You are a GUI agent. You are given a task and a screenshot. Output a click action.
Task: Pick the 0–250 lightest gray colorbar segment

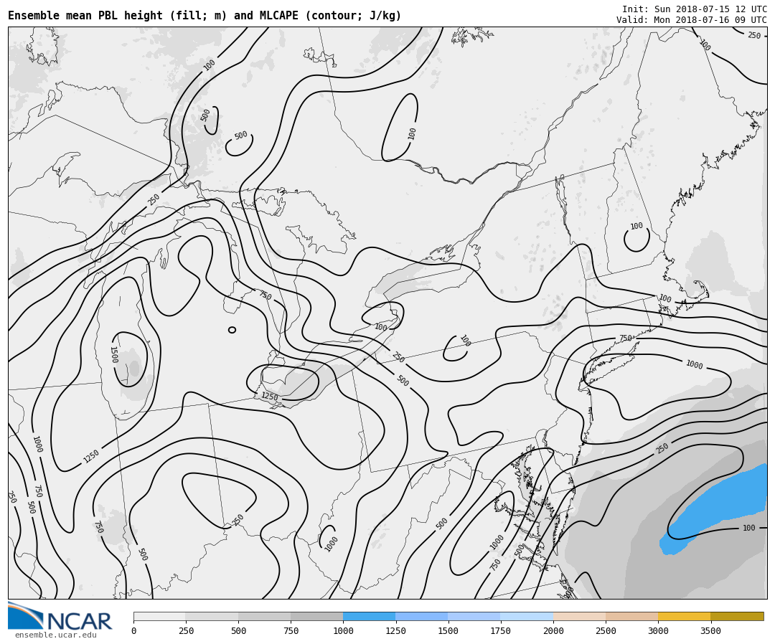click(159, 616)
